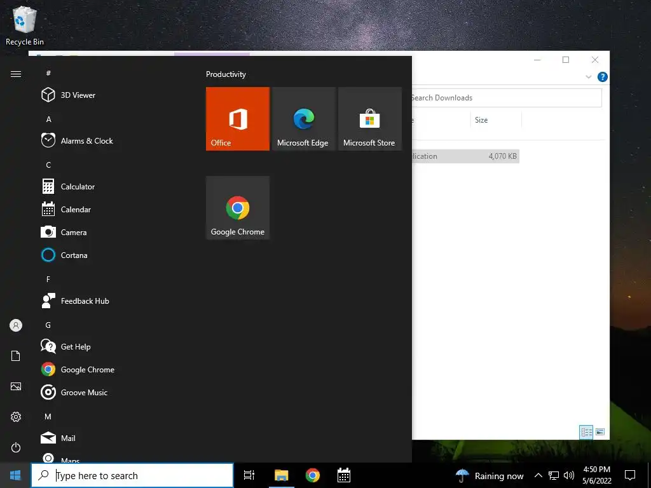Screen dimensions: 651x488
Task: Expand the ribbon chevron in File Explorer
Action: (x=588, y=77)
